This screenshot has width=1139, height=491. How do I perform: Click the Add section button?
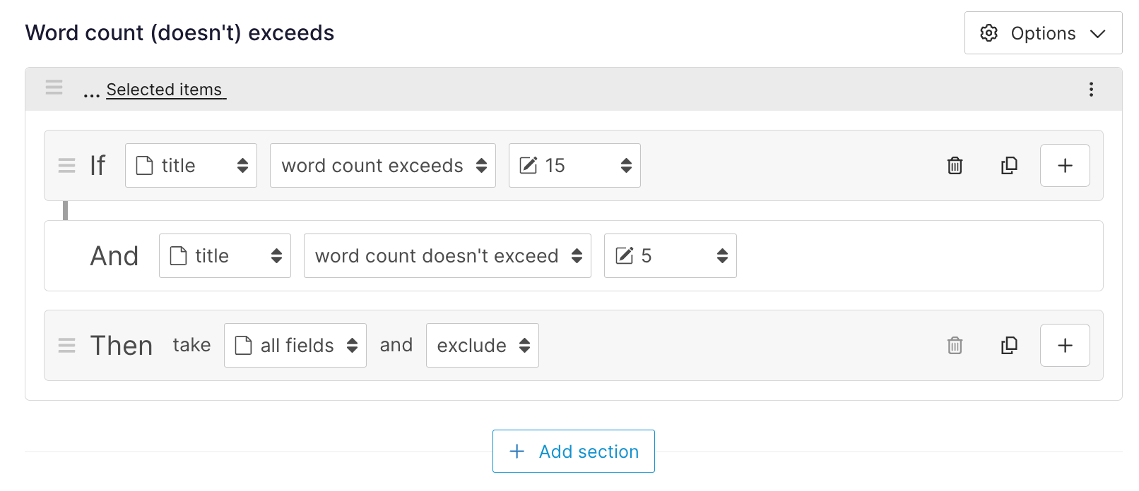pos(573,451)
